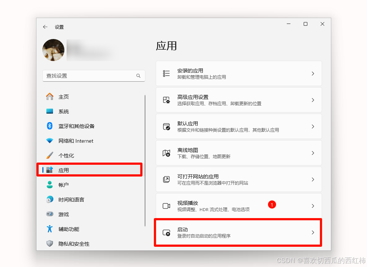Click the 个性化 paintbrush icon
367x267 pixels.
coord(50,155)
